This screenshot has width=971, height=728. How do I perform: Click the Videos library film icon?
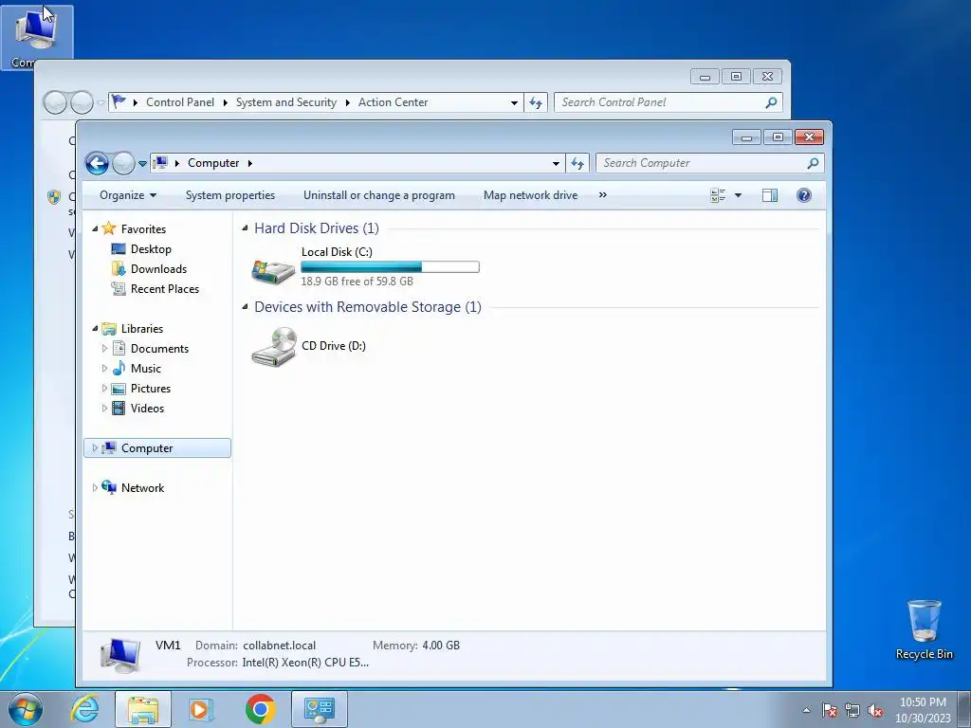click(119, 408)
